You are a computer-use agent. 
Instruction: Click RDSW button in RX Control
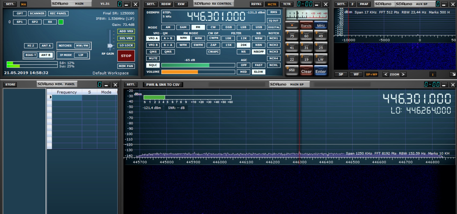[x=166, y=4]
